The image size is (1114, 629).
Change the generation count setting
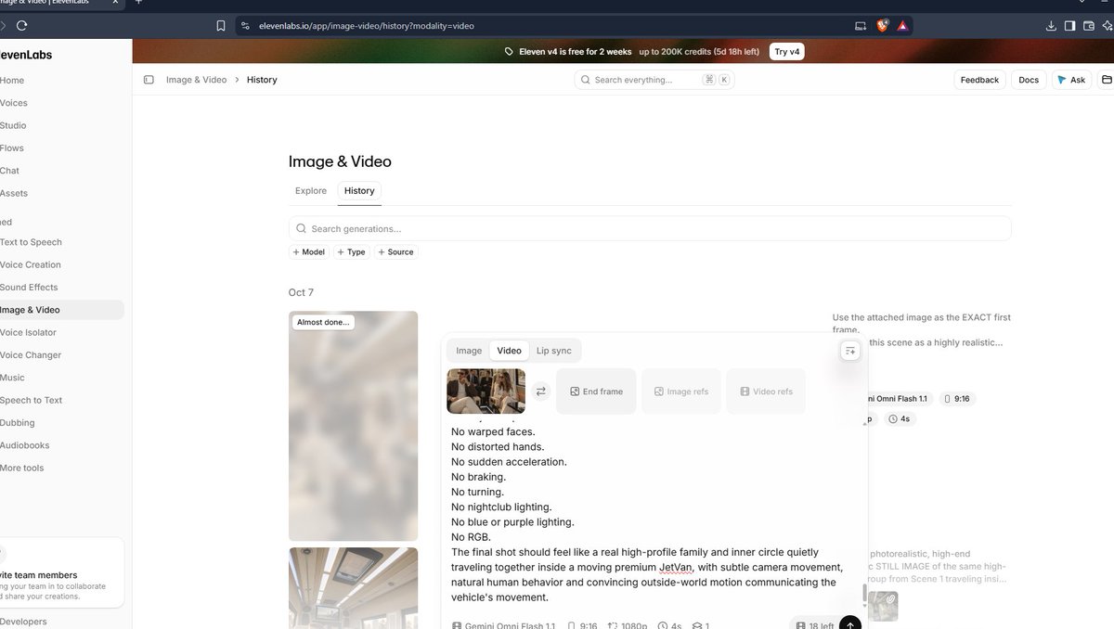click(x=701, y=626)
